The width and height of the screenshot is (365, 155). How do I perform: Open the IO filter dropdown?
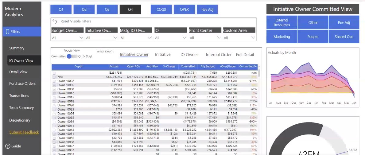(x=170, y=38)
